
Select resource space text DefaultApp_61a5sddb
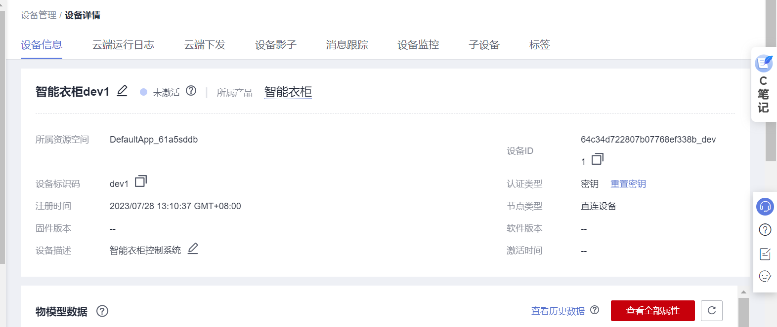coord(154,140)
